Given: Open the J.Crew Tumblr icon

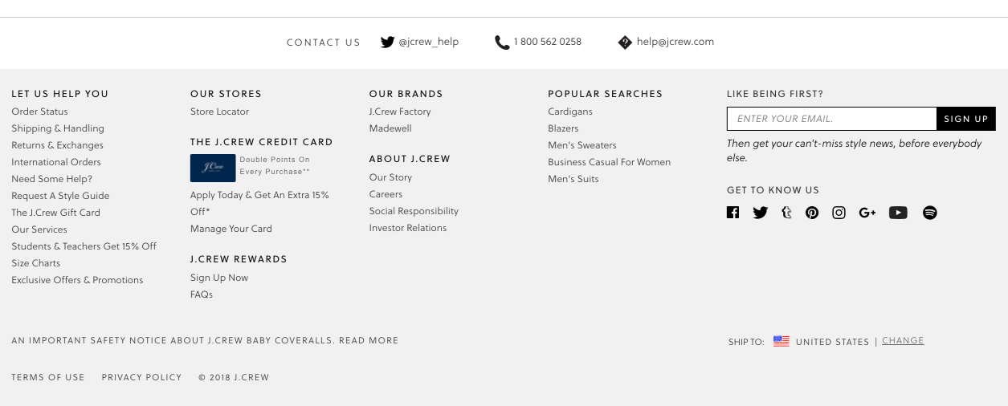Looking at the screenshot, I should [786, 213].
